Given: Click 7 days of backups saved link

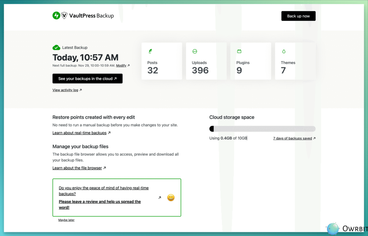Looking at the screenshot, I should click(292, 138).
